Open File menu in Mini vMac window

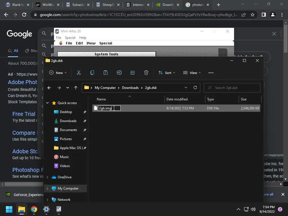pyautogui.click(x=58, y=38)
